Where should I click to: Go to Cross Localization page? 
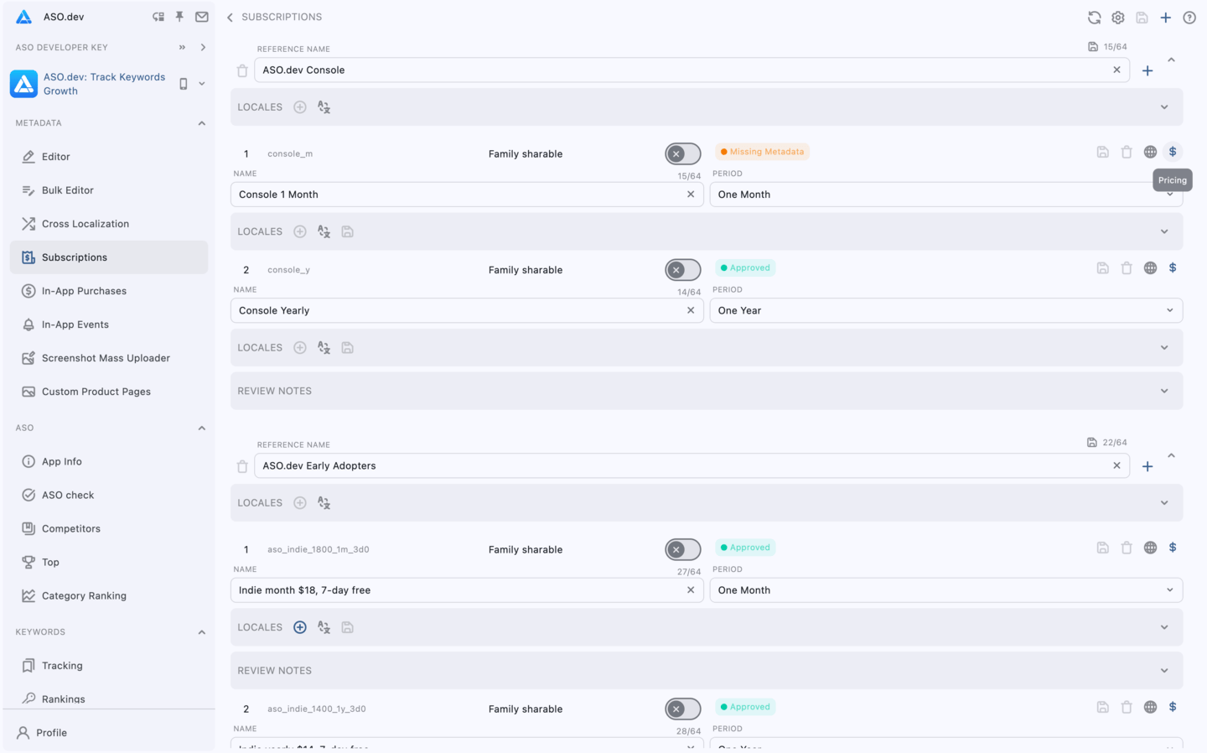point(85,224)
